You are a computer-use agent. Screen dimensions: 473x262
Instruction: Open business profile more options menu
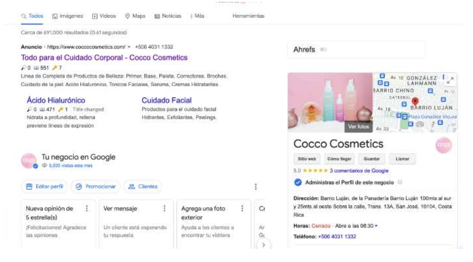click(x=256, y=186)
